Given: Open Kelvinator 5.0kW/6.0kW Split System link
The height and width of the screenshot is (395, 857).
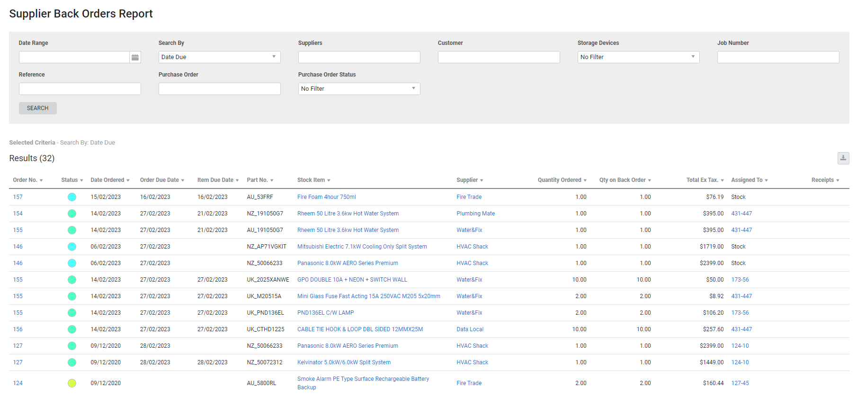Looking at the screenshot, I should point(344,362).
